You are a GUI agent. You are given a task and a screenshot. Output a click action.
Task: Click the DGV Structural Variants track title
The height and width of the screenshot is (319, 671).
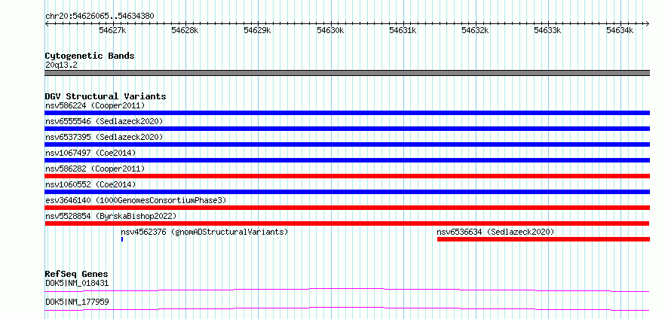106,96
